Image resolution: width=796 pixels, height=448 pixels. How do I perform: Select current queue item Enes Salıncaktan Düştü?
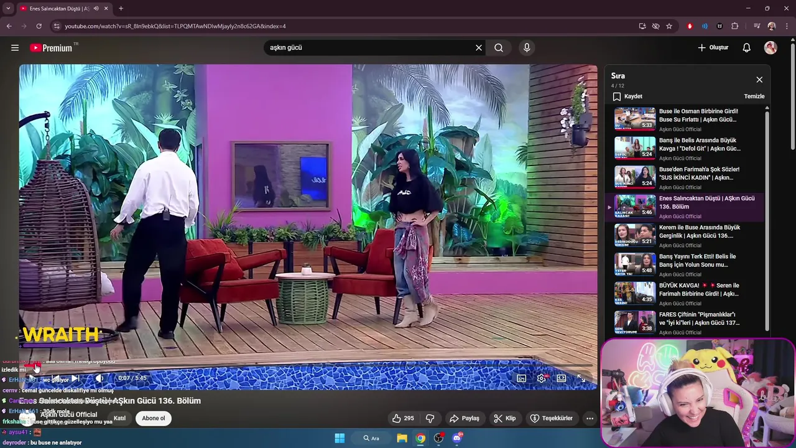click(x=689, y=207)
